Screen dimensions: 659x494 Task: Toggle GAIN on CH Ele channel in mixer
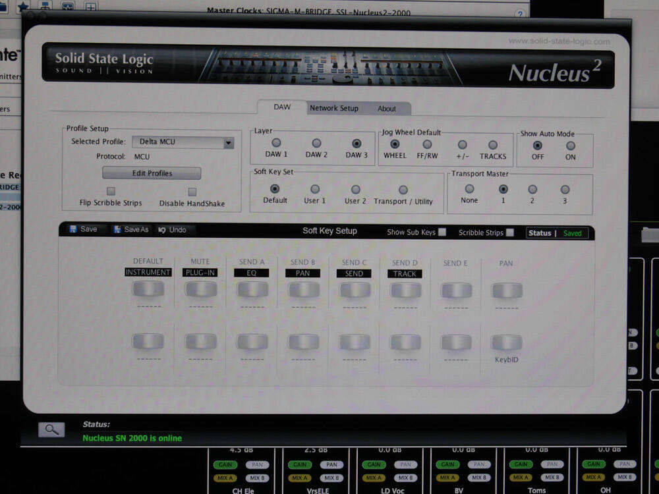pos(225,464)
